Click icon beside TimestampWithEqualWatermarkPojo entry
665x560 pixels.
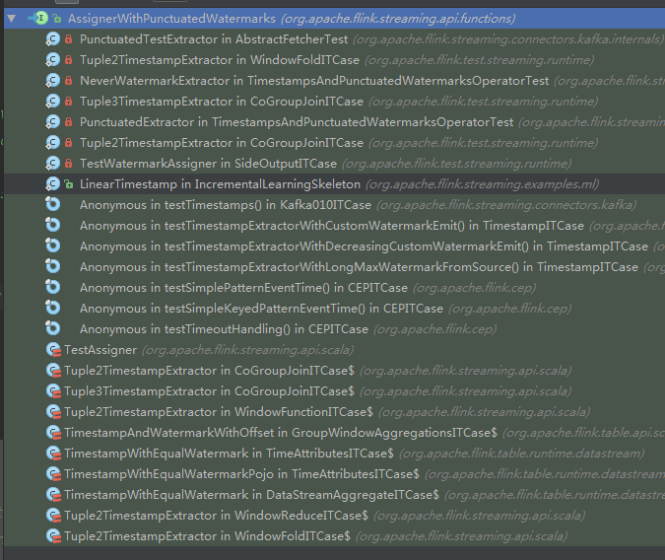52,474
